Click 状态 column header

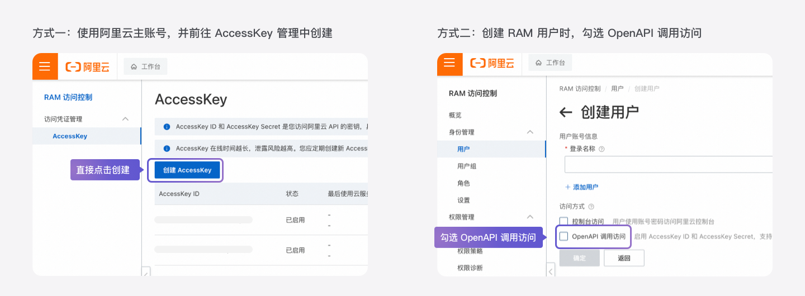[292, 194]
